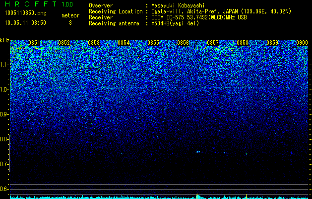The height and width of the screenshot is (199, 312).
Task: Click the HROFFT title text
Action: point(31,4)
